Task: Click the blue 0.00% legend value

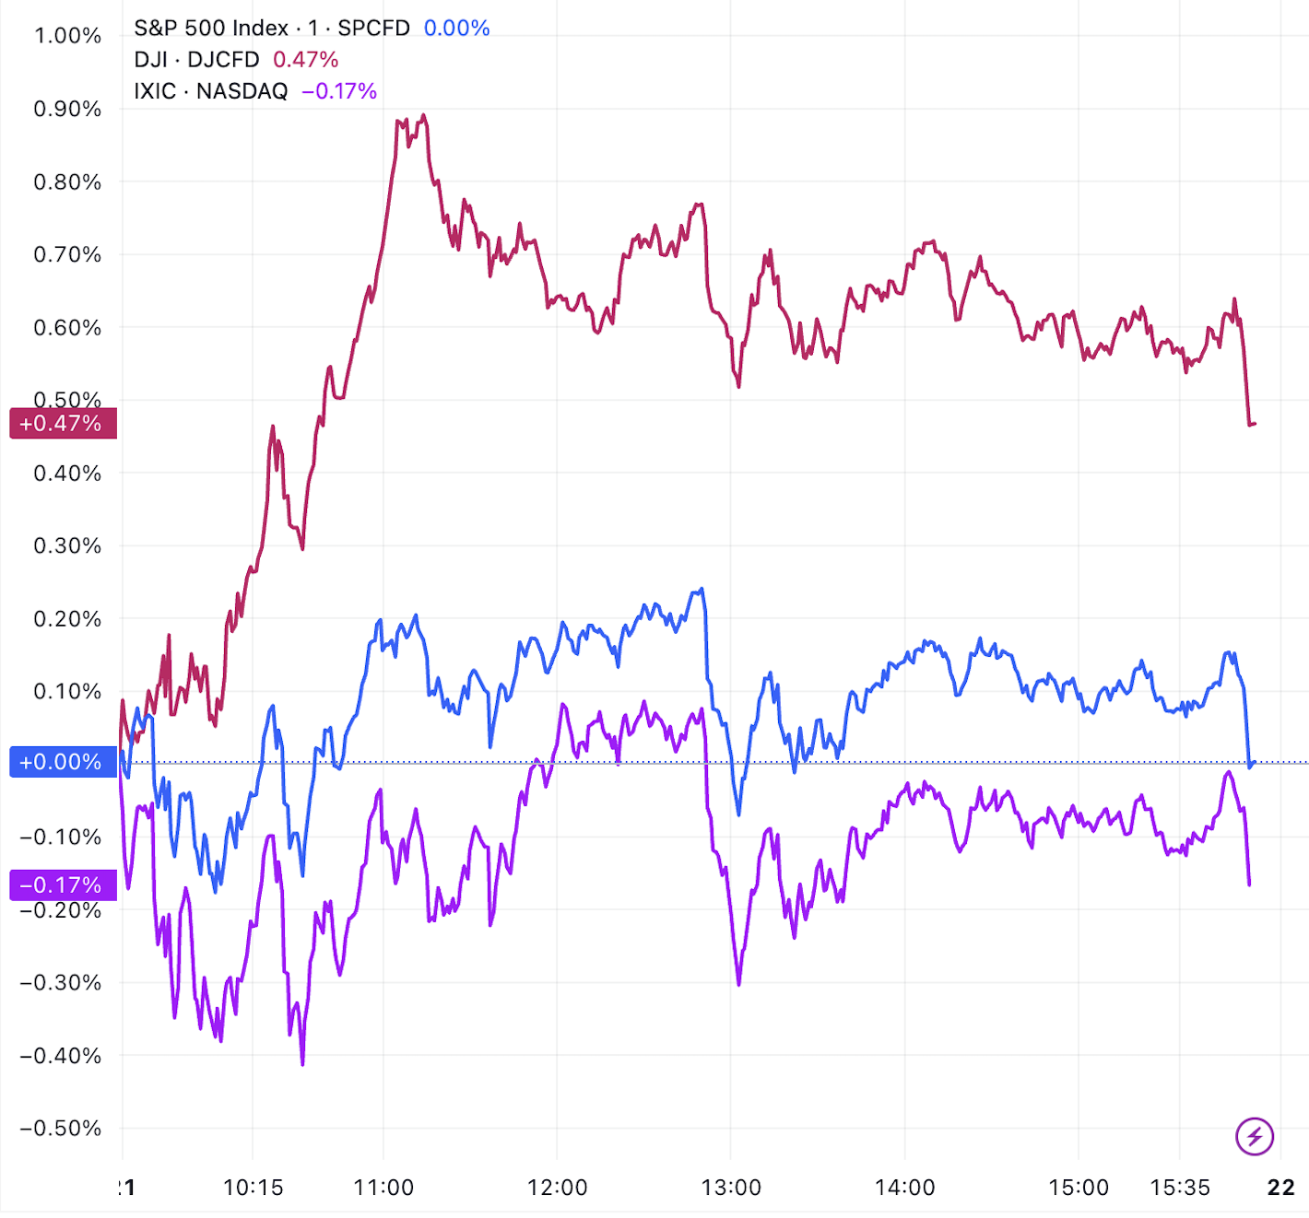Action: click(456, 29)
